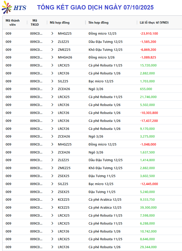
Task: Click chevron on SILZ25 row with -12,445,000
Action: click(52, 184)
